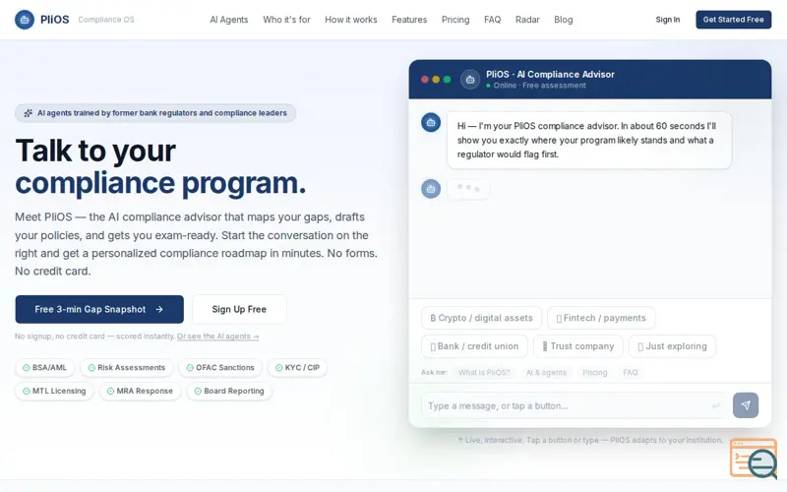Click the bot avatar beside typing indicator
This screenshot has width=787, height=492.
(431, 189)
